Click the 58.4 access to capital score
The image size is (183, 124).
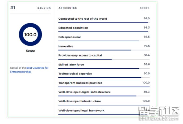[x=147, y=55]
